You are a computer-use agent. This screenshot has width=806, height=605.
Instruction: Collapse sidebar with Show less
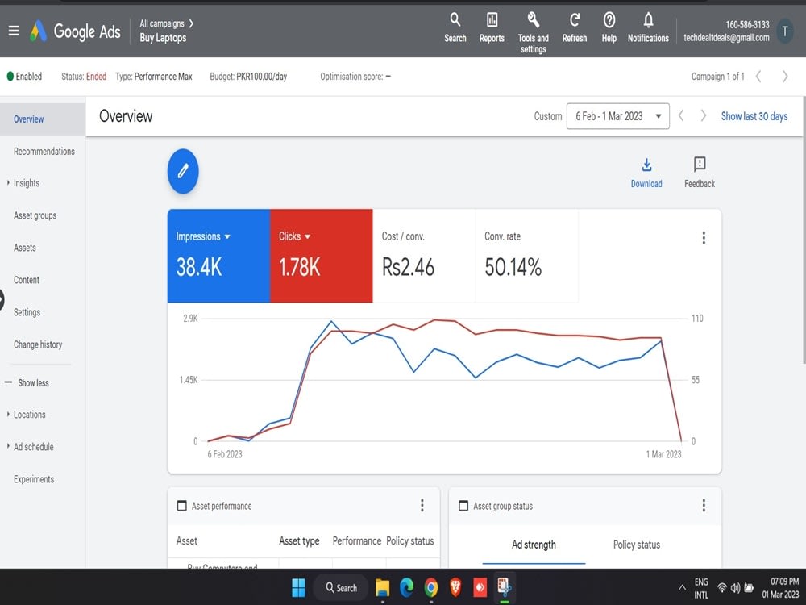(x=33, y=382)
